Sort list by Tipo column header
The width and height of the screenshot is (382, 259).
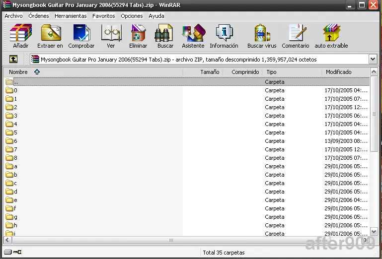pyautogui.click(x=292, y=72)
